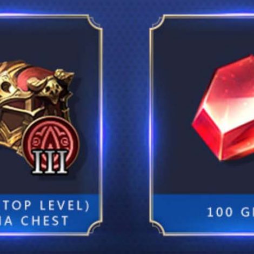Click blue banner under the gem card
Screen dimensions: 254x254
(204, 213)
